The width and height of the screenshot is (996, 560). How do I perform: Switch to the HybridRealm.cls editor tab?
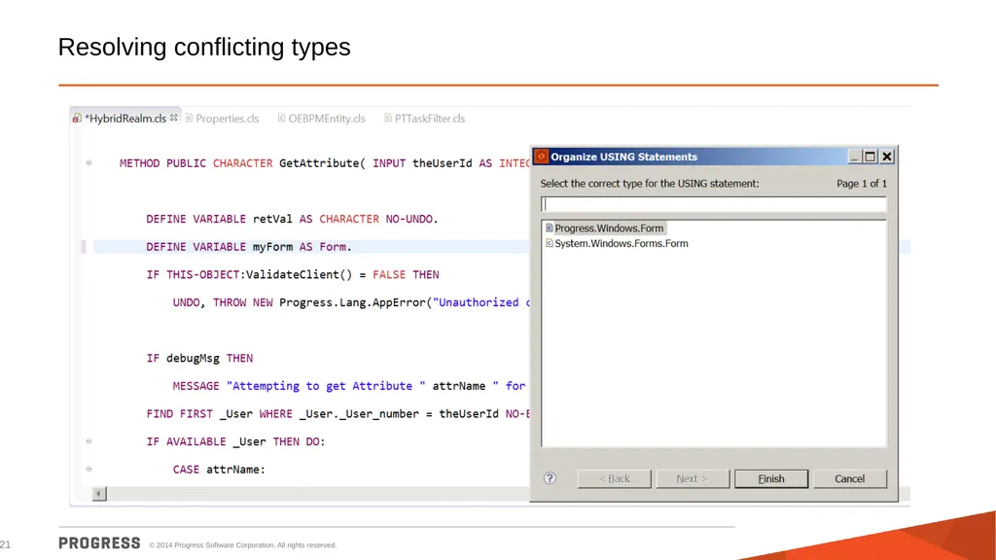point(125,118)
